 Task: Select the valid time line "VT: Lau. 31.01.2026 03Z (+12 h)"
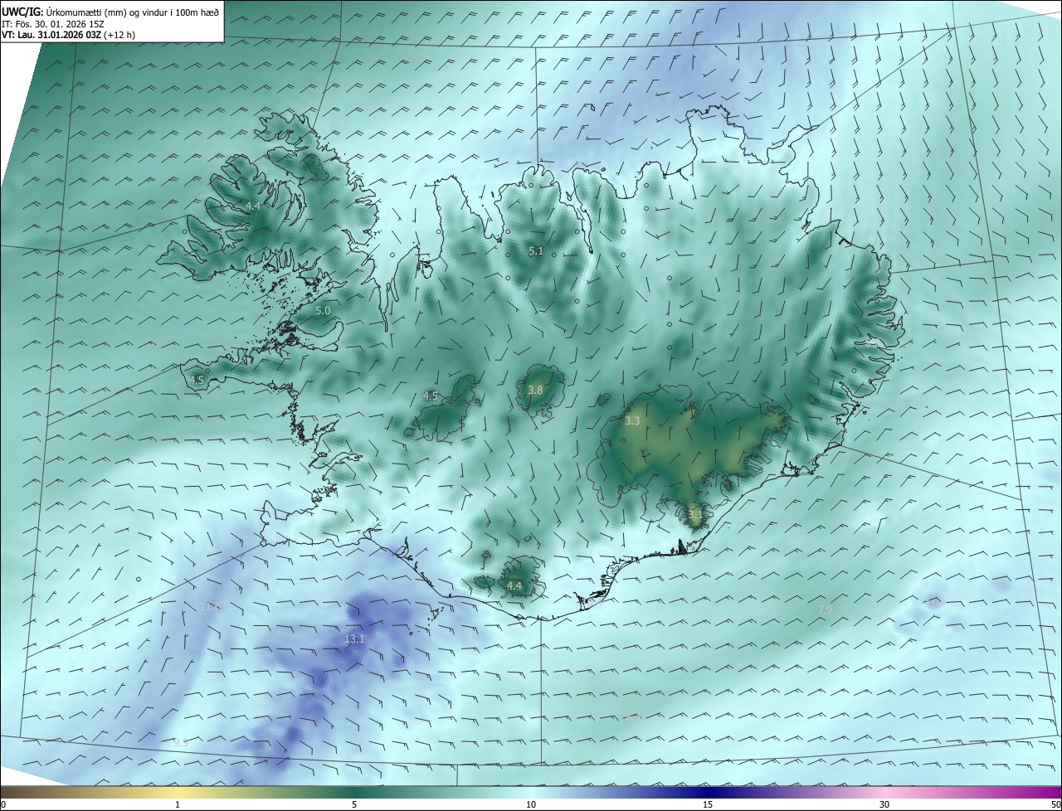coord(68,35)
